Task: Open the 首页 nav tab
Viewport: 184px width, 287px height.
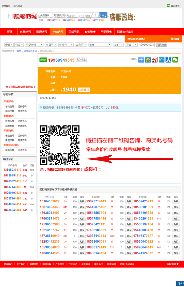Action: (9, 32)
